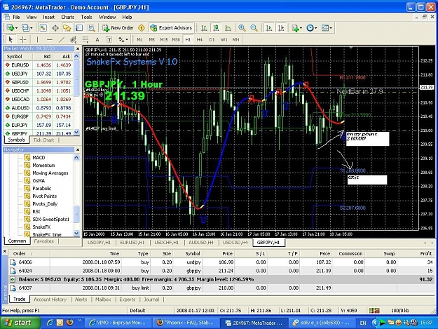Switch to the Account History tab
The image size is (438, 329).
point(50,300)
